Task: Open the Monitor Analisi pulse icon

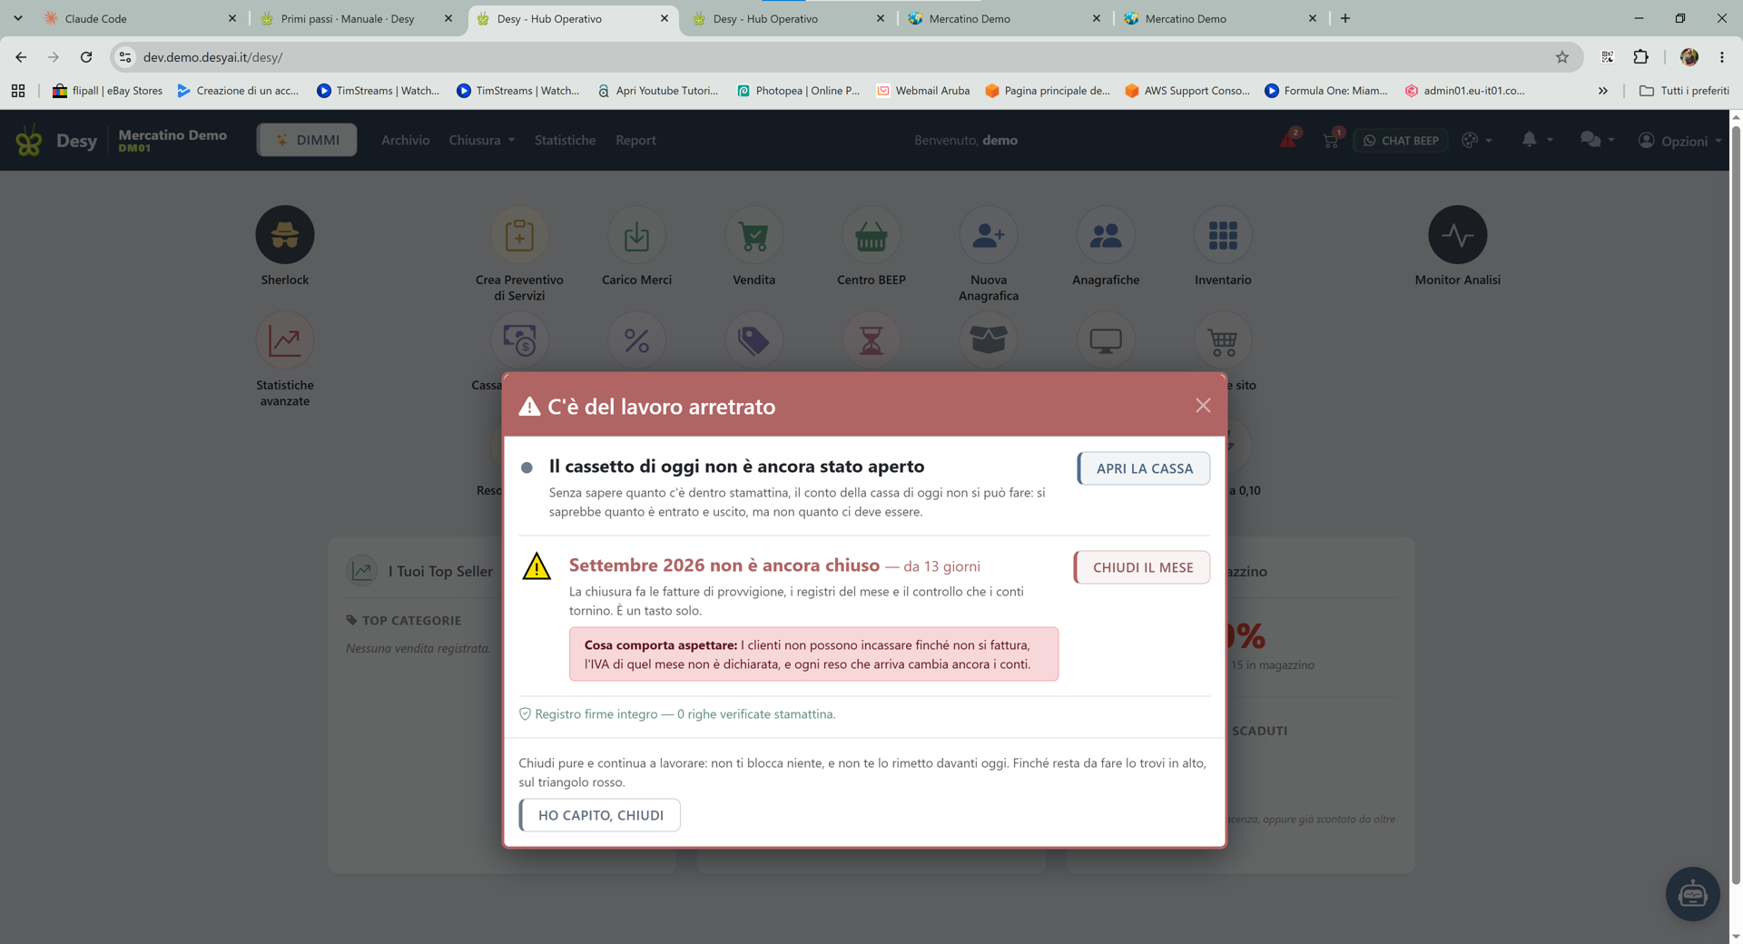Action: pos(1457,235)
